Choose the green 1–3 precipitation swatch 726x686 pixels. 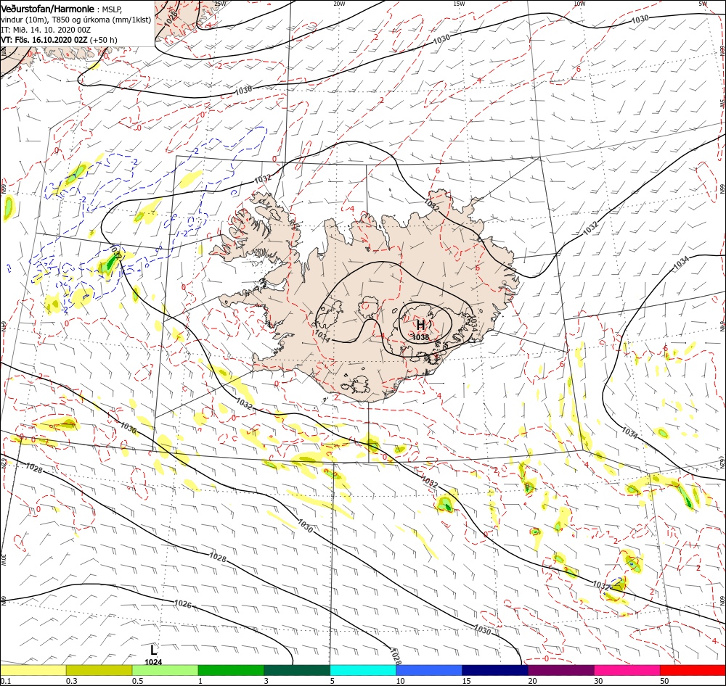point(231,670)
